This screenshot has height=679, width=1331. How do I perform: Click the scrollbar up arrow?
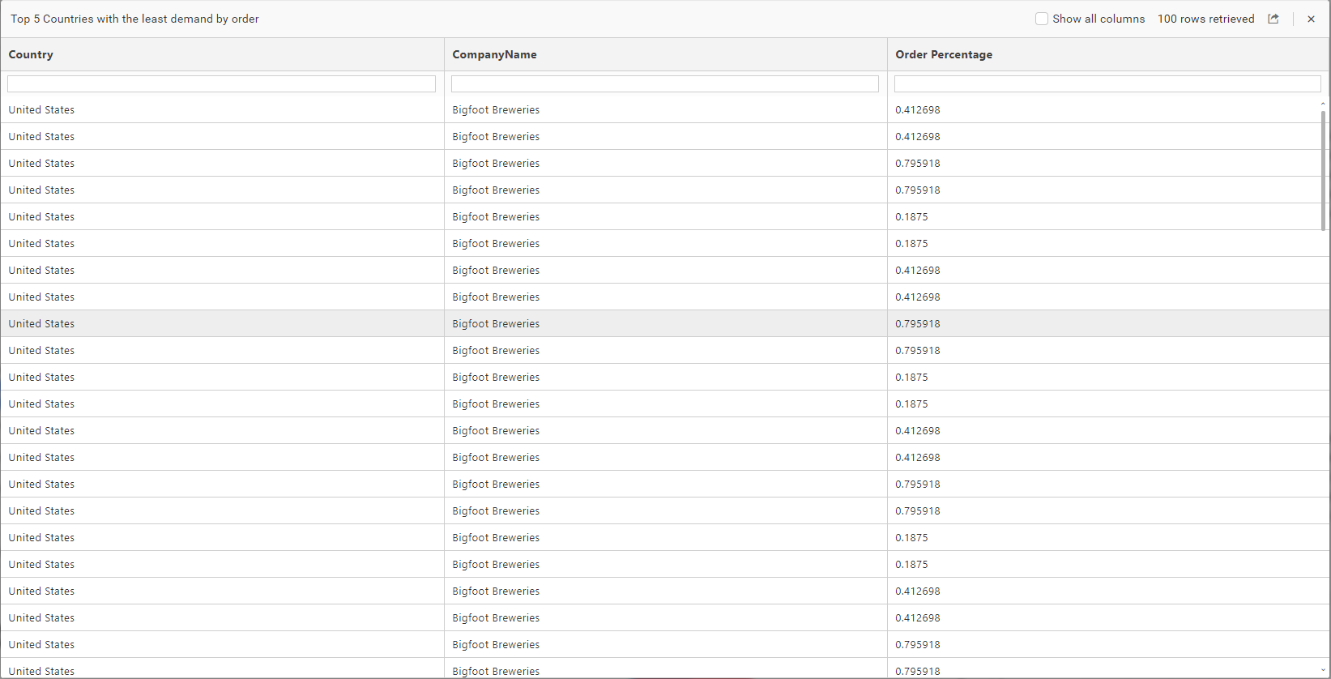1324,104
